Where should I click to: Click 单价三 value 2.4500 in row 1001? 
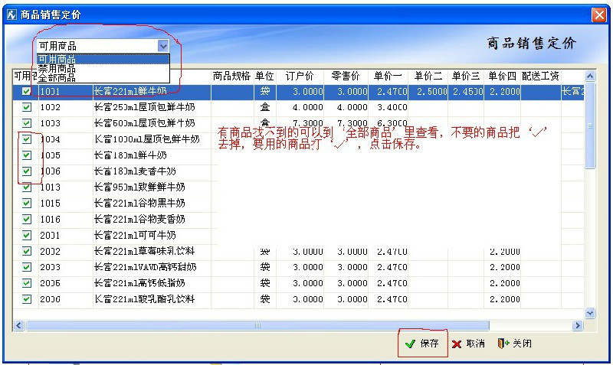point(468,91)
